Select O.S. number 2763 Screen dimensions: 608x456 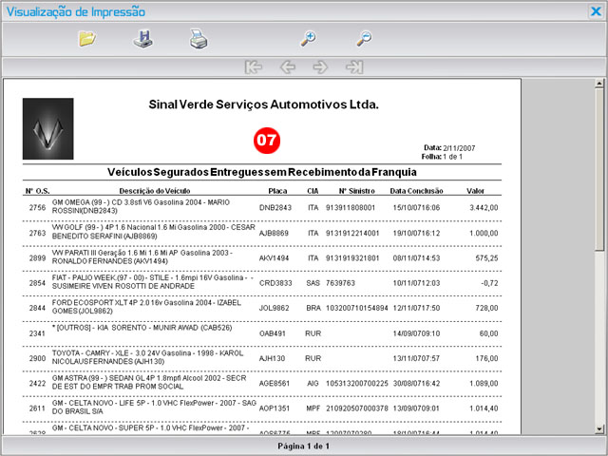(x=38, y=233)
